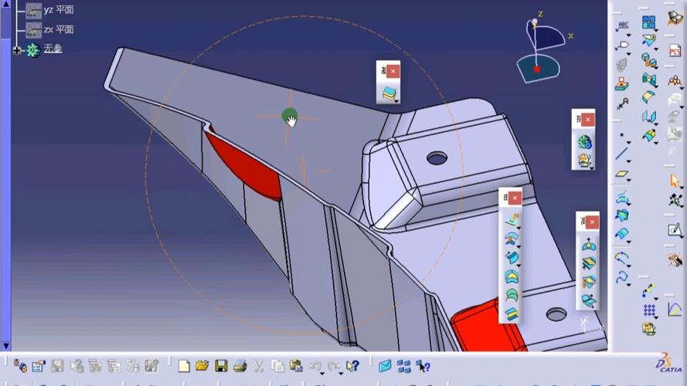Click the PCS icon in the right toolbar
Viewport: 687px width, 386px height.
point(675,51)
